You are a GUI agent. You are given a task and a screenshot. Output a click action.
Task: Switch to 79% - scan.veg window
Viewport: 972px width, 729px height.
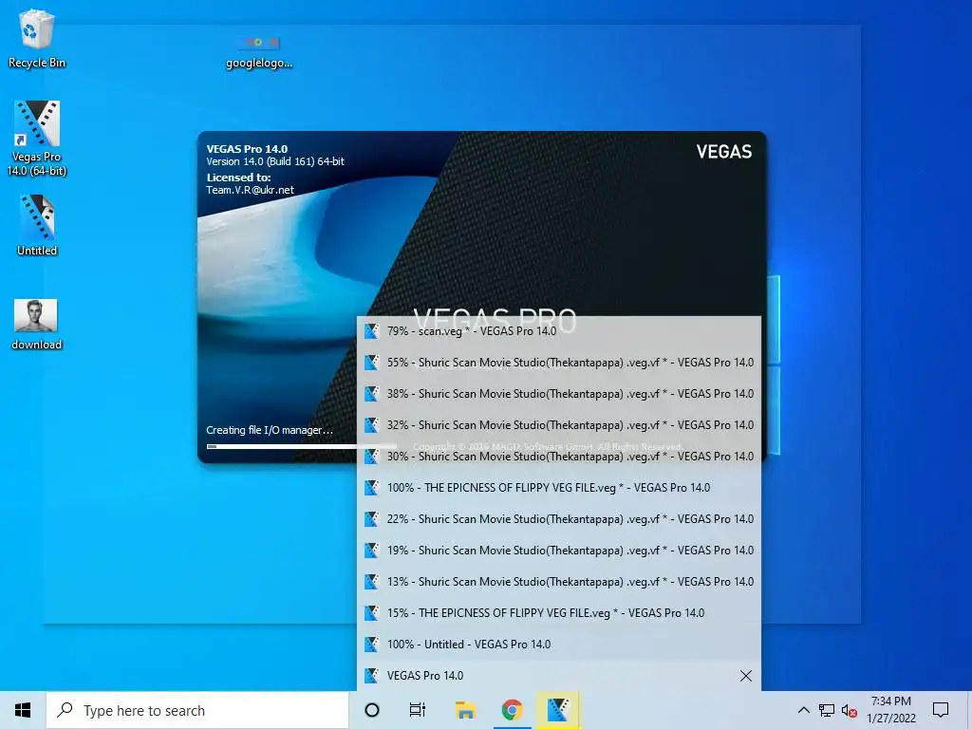click(x=559, y=331)
